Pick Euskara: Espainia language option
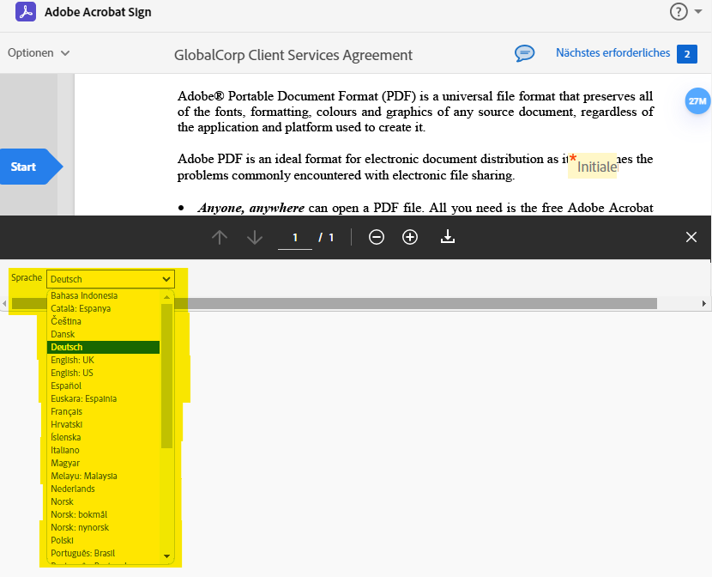The image size is (712, 577). (104, 398)
